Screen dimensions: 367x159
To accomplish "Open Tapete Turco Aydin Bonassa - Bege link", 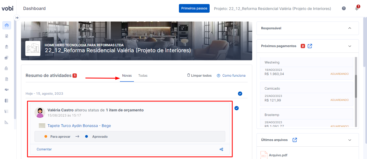I will (x=79, y=126).
